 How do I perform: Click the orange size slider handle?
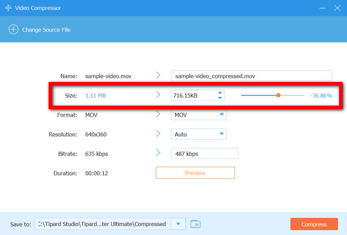(x=278, y=95)
